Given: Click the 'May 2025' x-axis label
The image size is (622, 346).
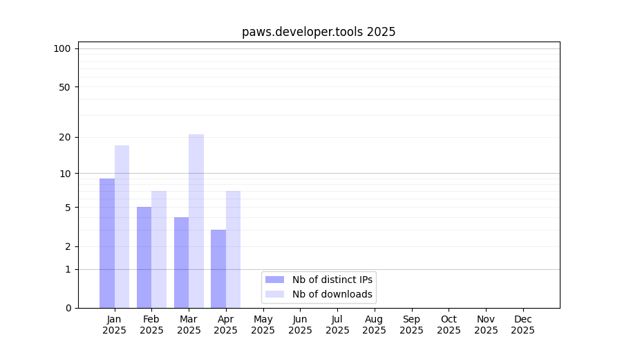Looking at the screenshot, I should click(263, 325).
